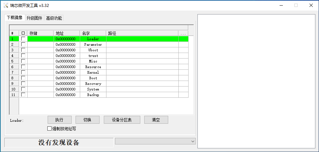Select the Backup name cell
Viewport: 319px width, 152px height.
point(93,95)
